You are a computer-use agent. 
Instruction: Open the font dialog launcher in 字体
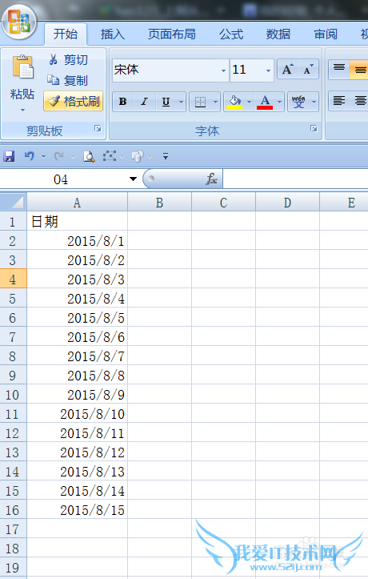coord(314,128)
